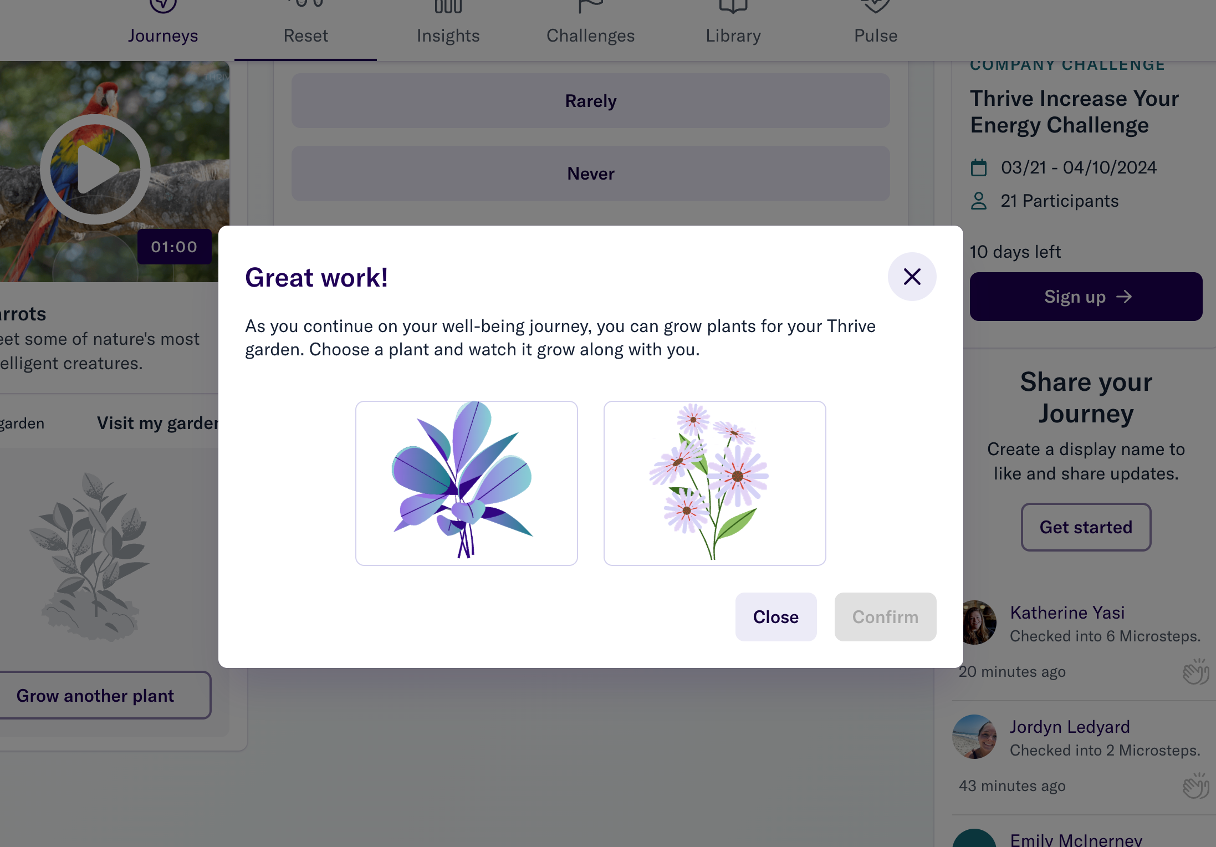Click the 01:00 video duration badge

[174, 247]
